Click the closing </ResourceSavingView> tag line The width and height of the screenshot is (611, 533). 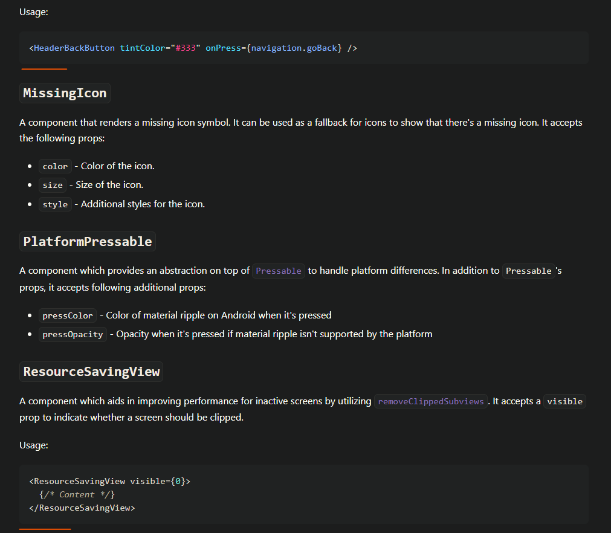click(82, 508)
